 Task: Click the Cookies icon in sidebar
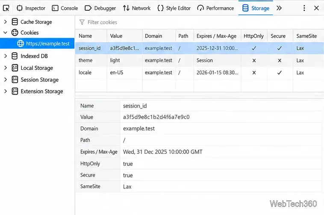15,33
